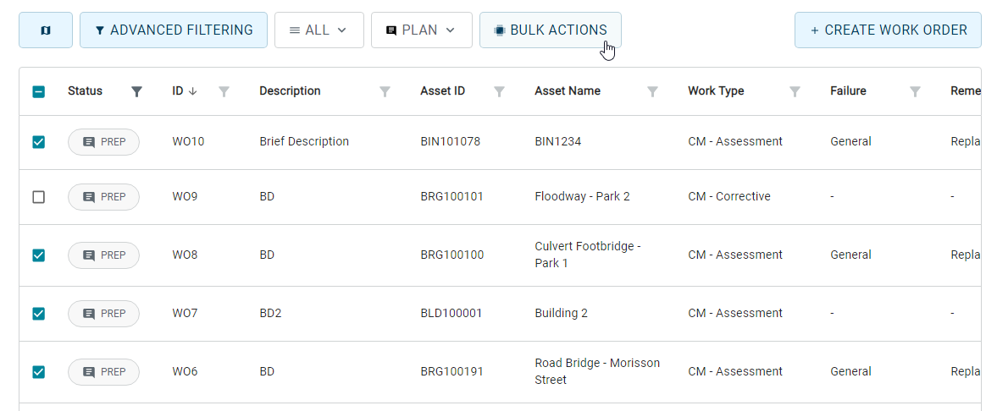Image resolution: width=997 pixels, height=411 pixels.
Task: Select the WO9 work order checkbox
Action: click(x=39, y=197)
